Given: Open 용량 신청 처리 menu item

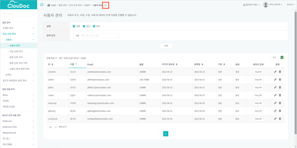Looking at the screenshot, I should point(15,57).
